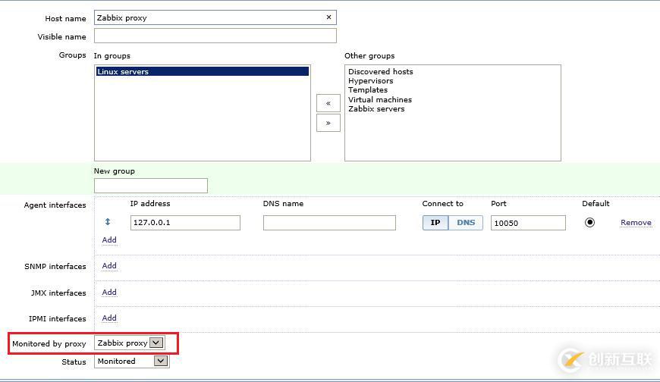
Task: Switch Connect to mode to DNS
Action: tap(466, 223)
